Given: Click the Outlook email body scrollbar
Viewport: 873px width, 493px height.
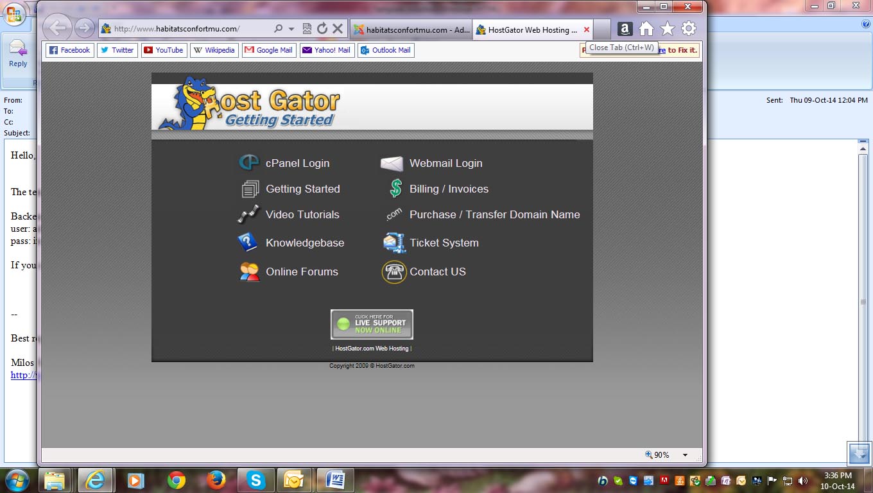Looking at the screenshot, I should pyautogui.click(x=863, y=302).
